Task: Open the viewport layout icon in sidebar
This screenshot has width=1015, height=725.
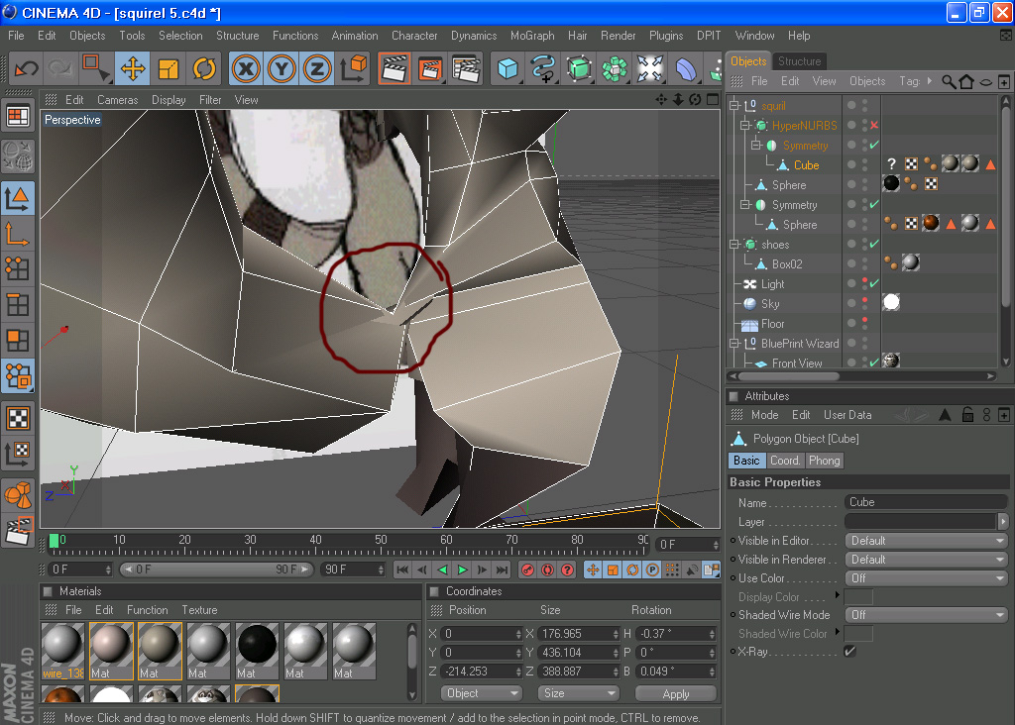Action: coord(18,117)
